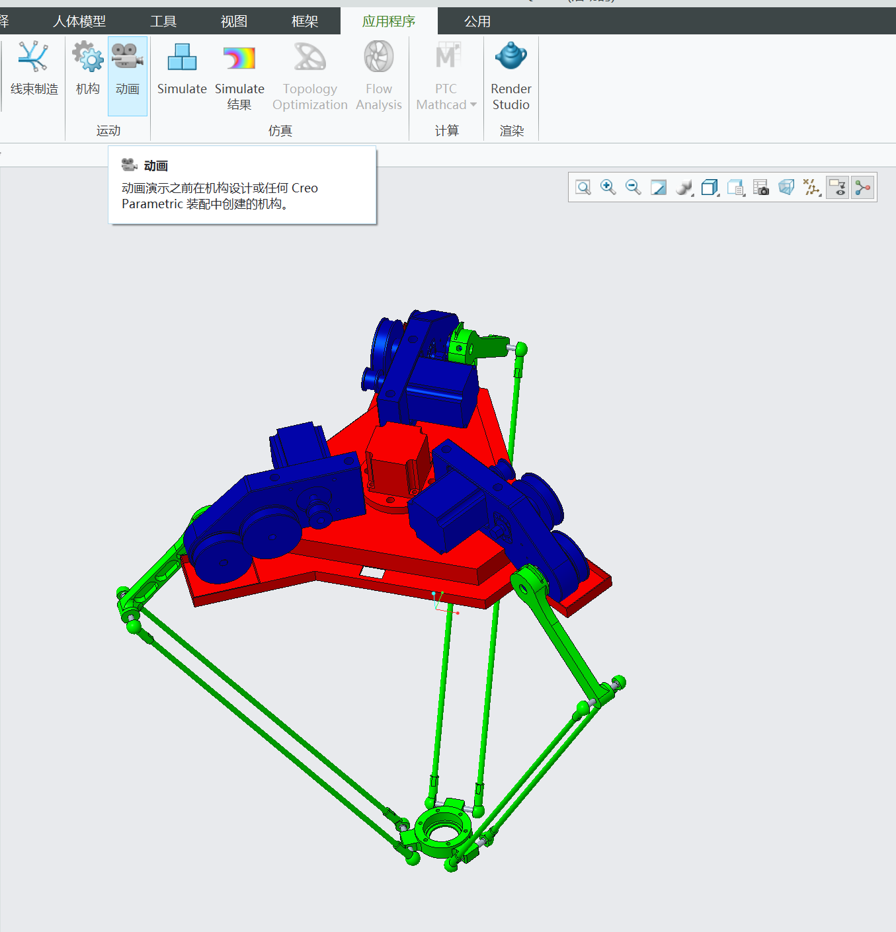Toggle spin center display button

(862, 188)
